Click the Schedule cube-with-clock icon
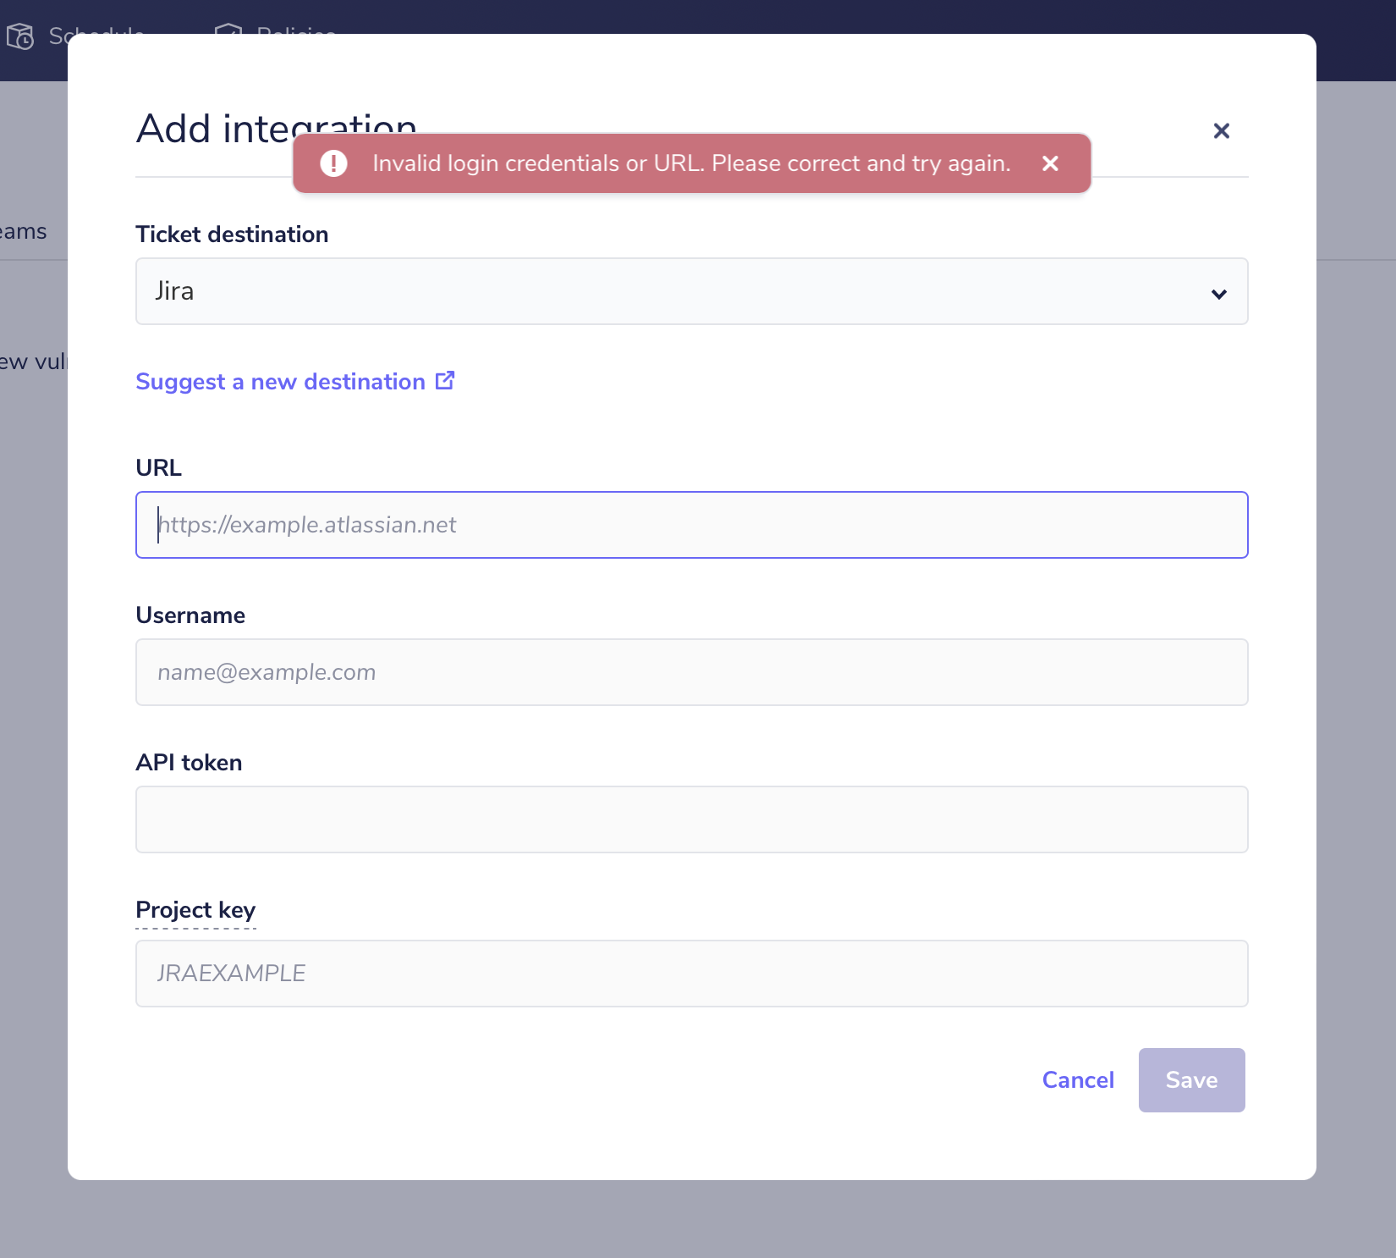Image resolution: width=1396 pixels, height=1258 pixels. click(x=21, y=36)
